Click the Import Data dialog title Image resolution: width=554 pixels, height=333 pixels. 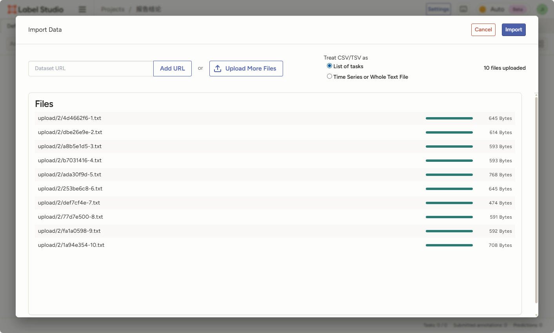(45, 30)
